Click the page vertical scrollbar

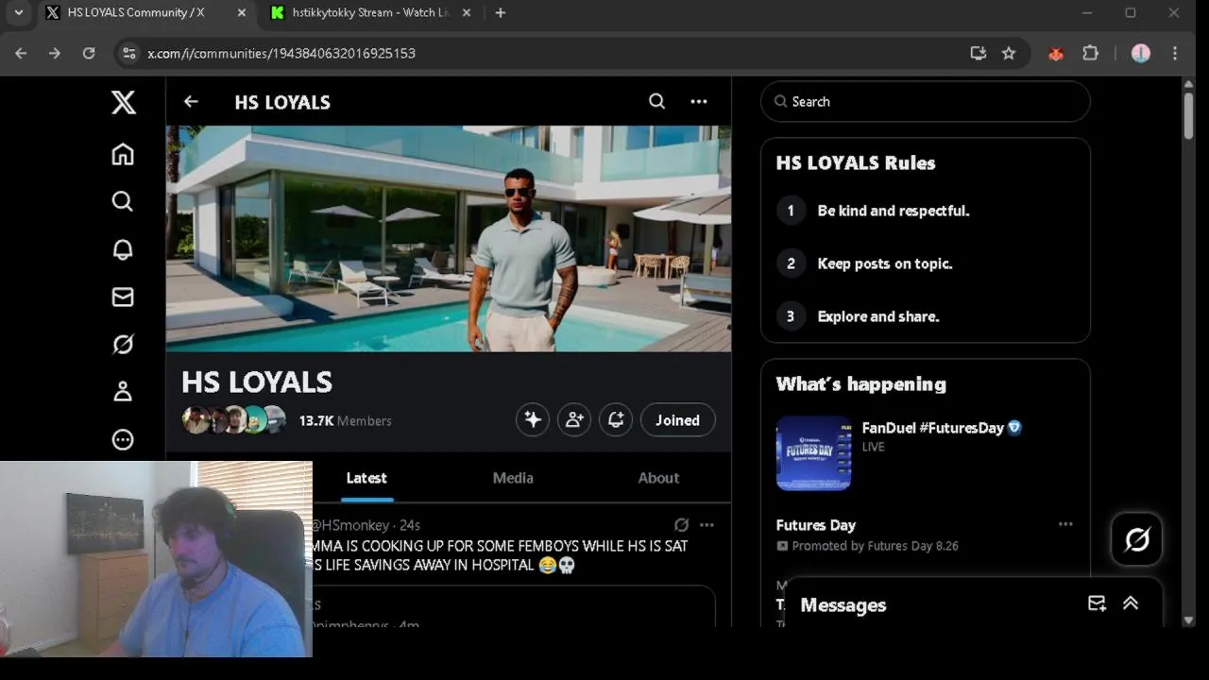click(x=1188, y=116)
